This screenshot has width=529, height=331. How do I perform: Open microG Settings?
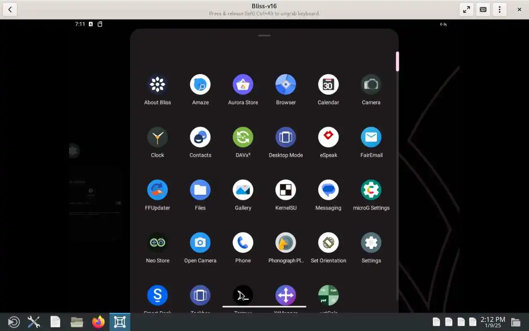(x=371, y=190)
